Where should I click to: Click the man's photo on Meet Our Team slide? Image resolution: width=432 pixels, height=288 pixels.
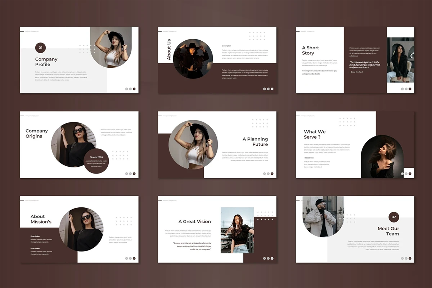click(320, 217)
